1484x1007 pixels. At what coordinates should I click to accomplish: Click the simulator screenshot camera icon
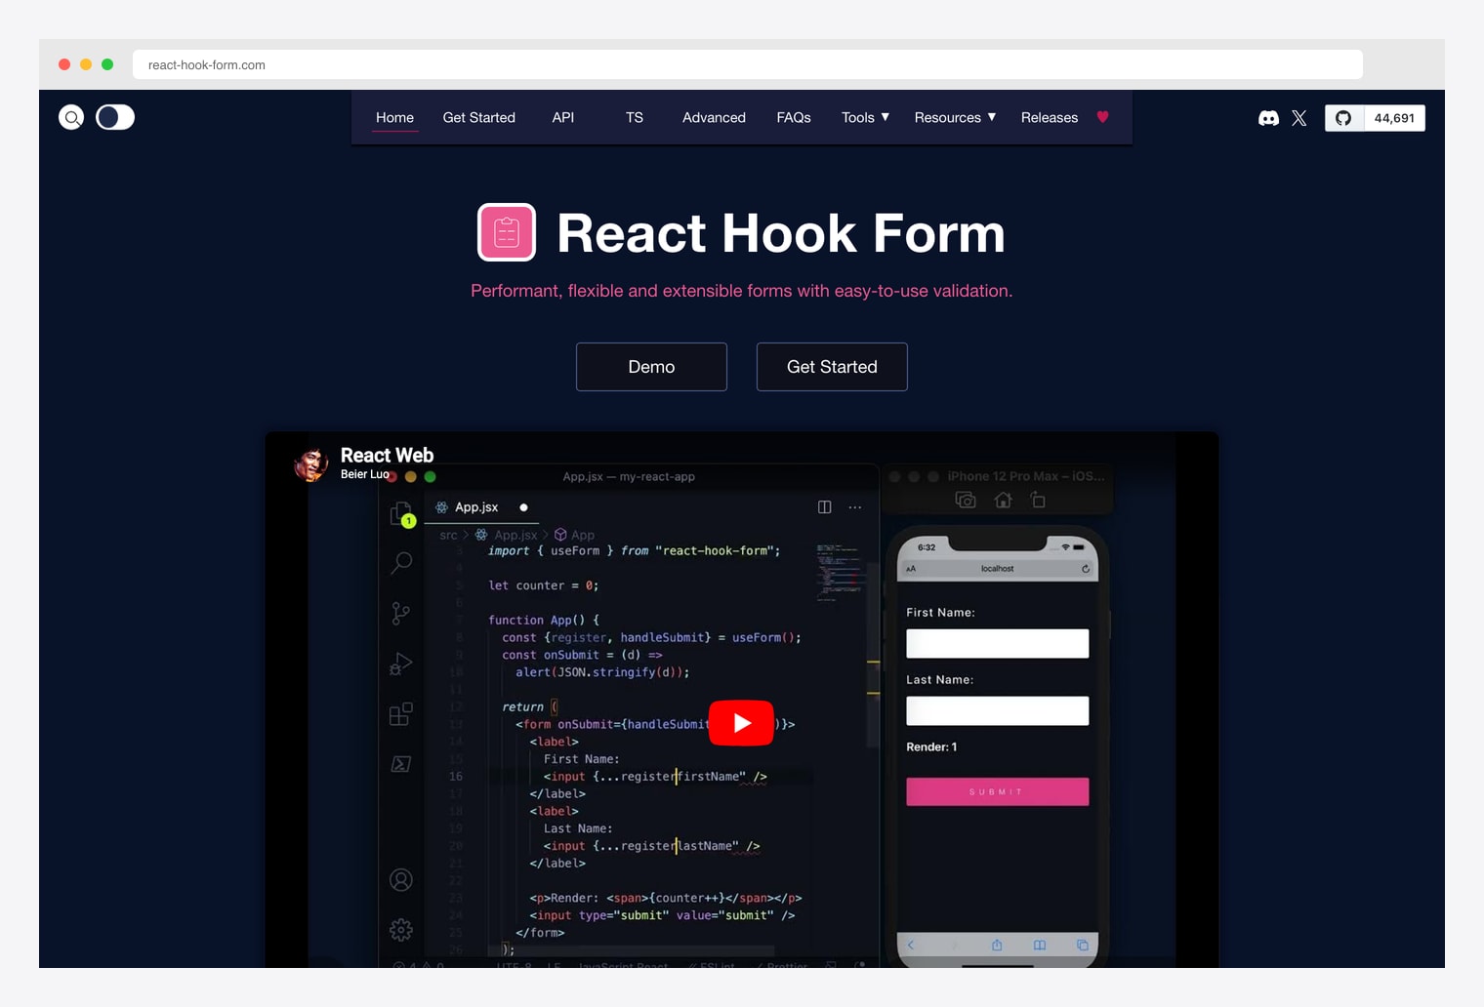tap(966, 501)
